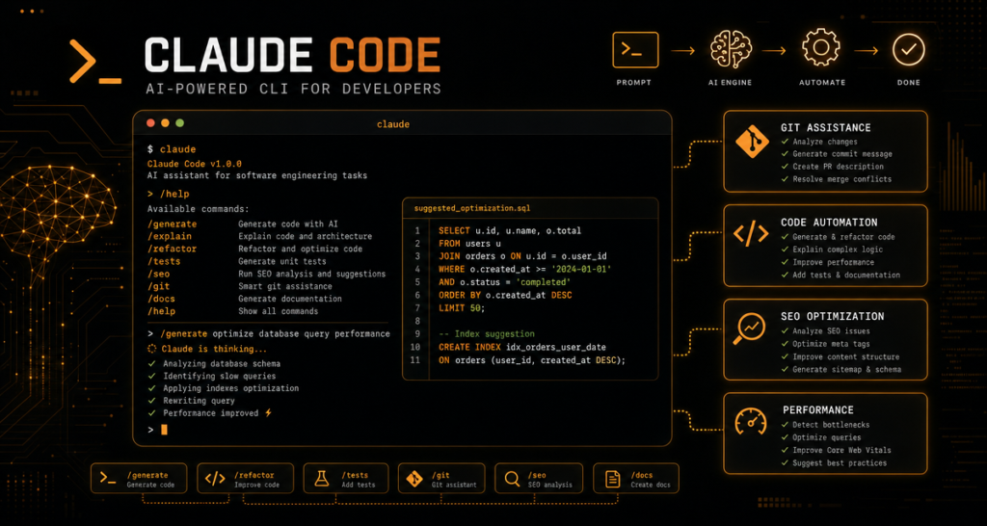Click the /seo command in help list
The image size is (987, 526).
[x=159, y=274]
